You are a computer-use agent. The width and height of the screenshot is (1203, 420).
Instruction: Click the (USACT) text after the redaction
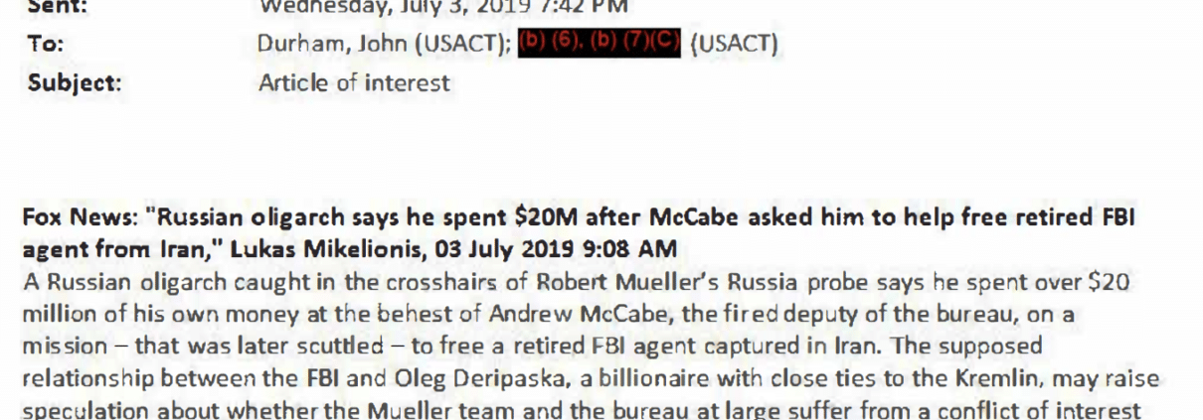tap(734, 45)
